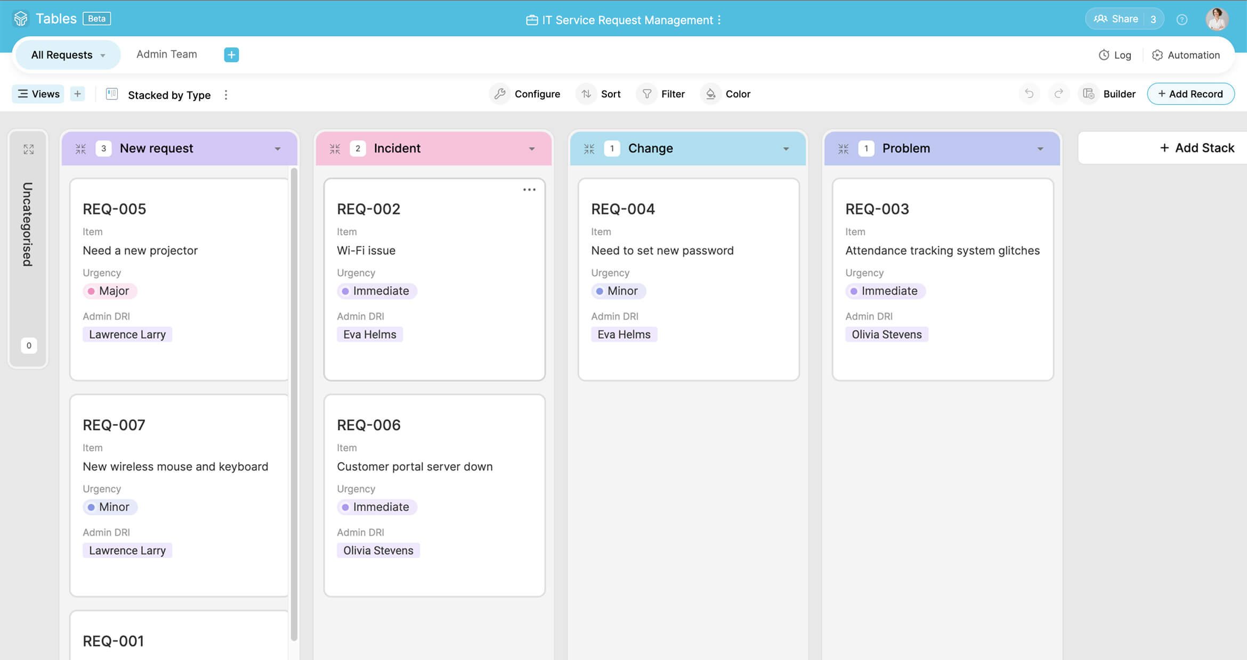Open the Change stack dropdown arrow

[786, 148]
